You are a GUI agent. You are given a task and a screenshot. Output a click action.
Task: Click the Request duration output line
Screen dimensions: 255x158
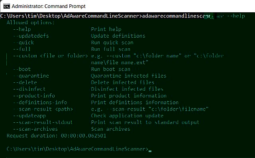[57, 135]
